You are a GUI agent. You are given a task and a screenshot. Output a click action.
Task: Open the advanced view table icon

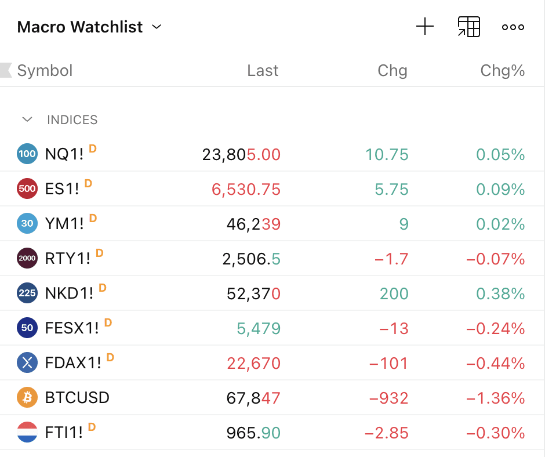point(468,27)
